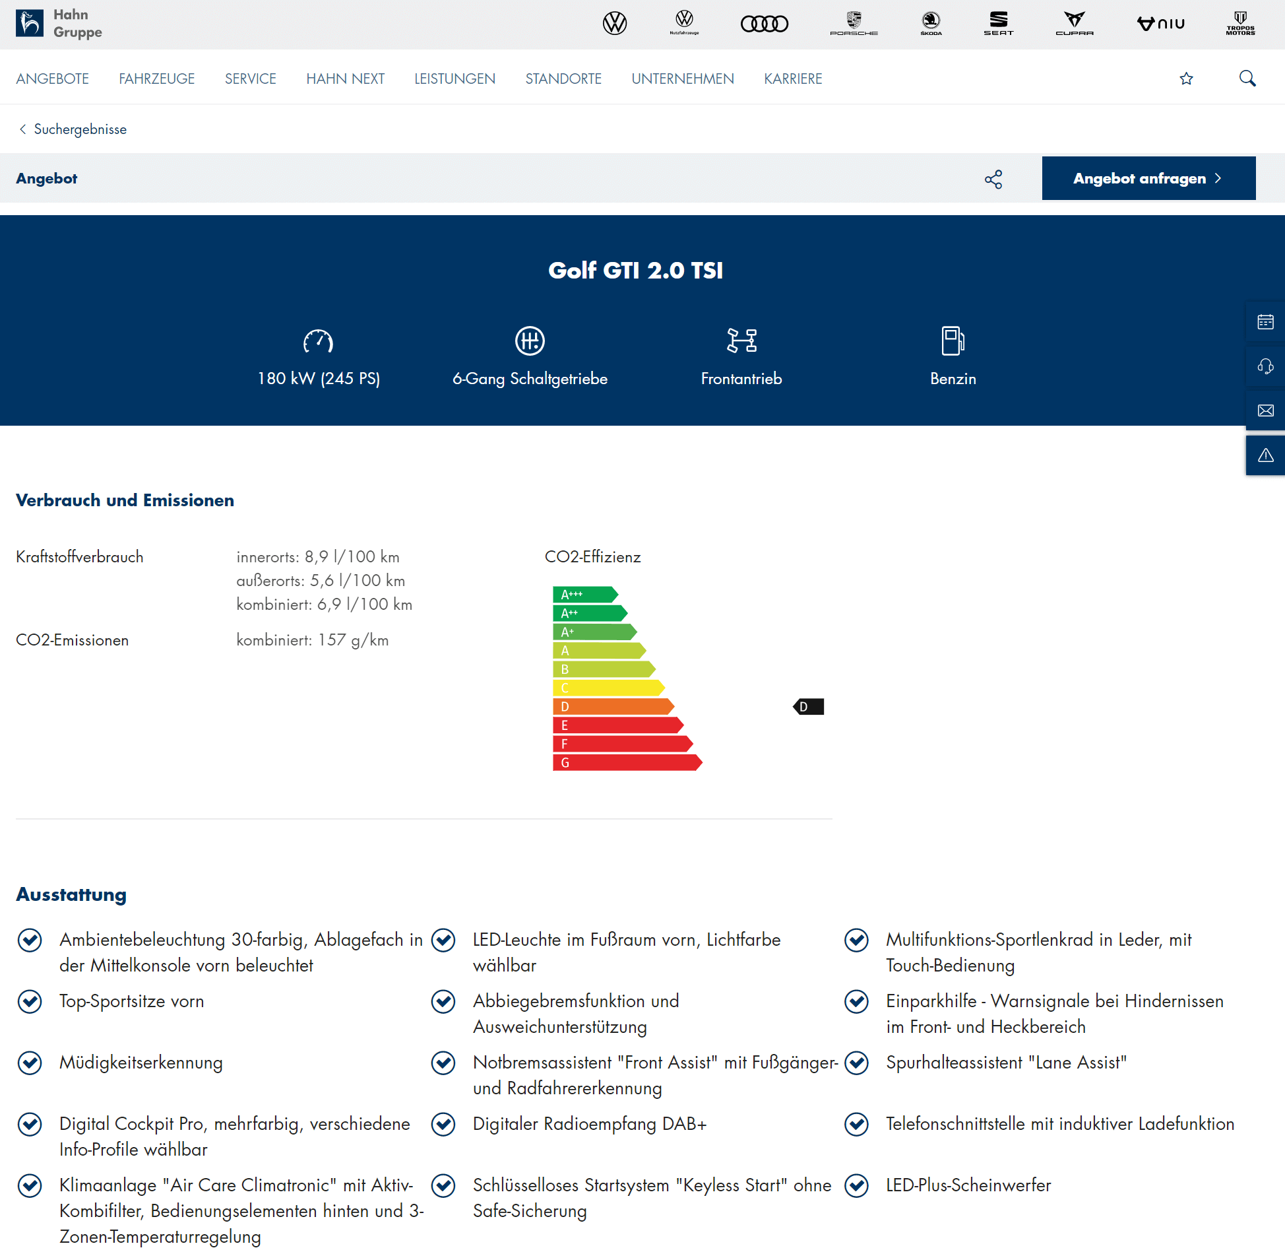This screenshot has width=1285, height=1252.
Task: Select the Audi four-rings logo
Action: [764, 24]
